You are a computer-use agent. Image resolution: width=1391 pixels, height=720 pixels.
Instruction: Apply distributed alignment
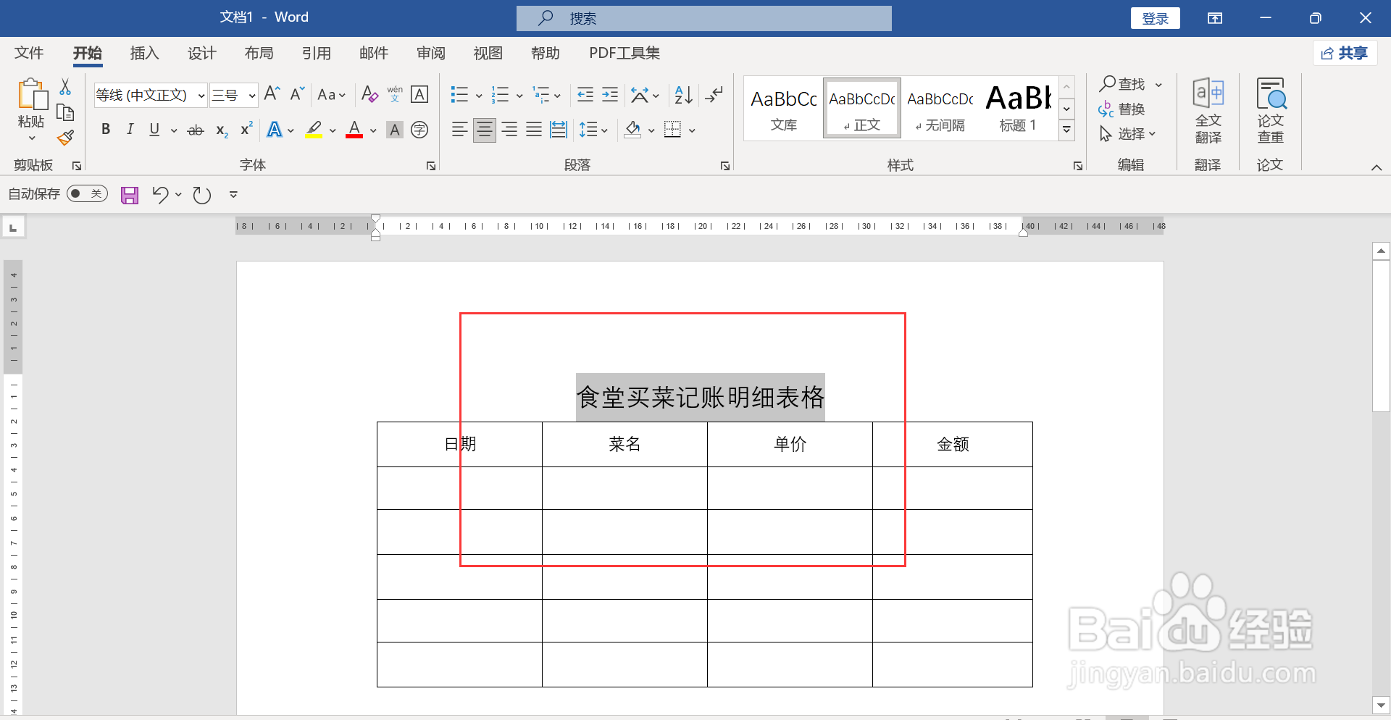[x=559, y=130]
